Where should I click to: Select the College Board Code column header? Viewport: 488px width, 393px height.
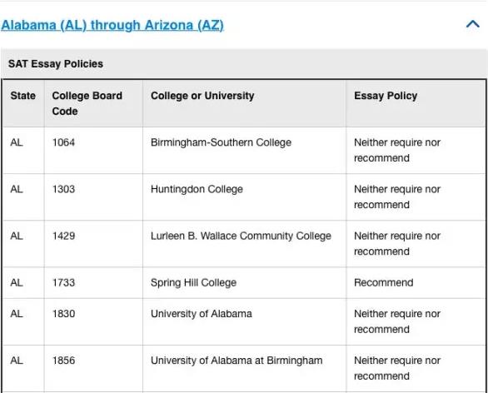coord(93,103)
